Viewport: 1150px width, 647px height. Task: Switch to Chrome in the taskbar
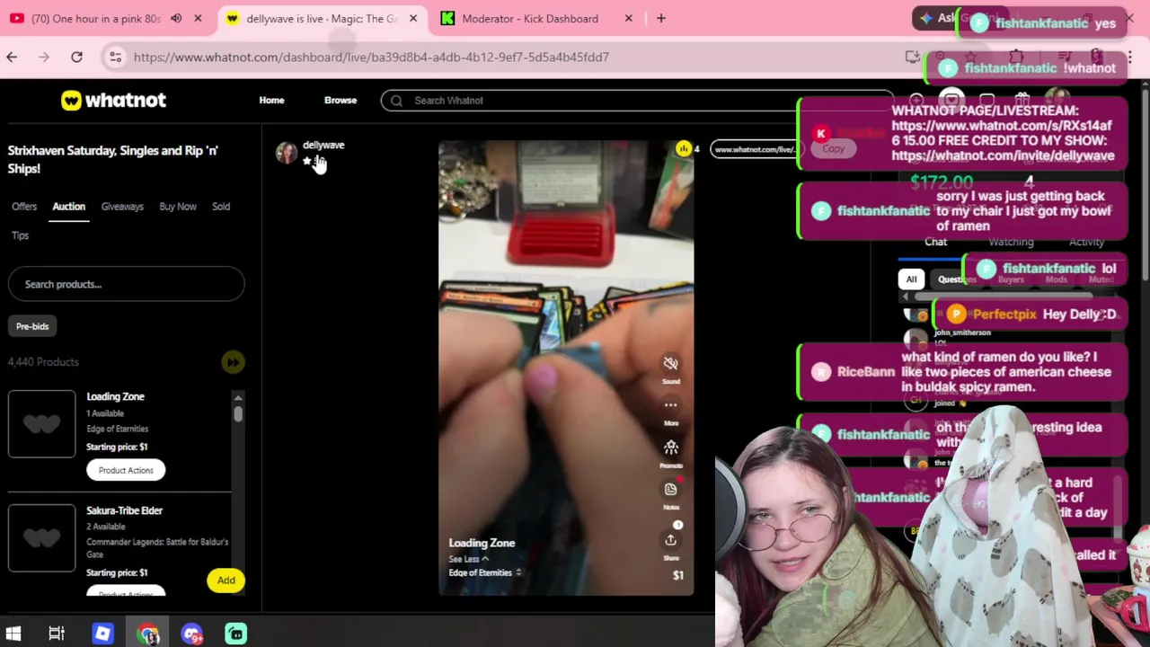click(148, 634)
